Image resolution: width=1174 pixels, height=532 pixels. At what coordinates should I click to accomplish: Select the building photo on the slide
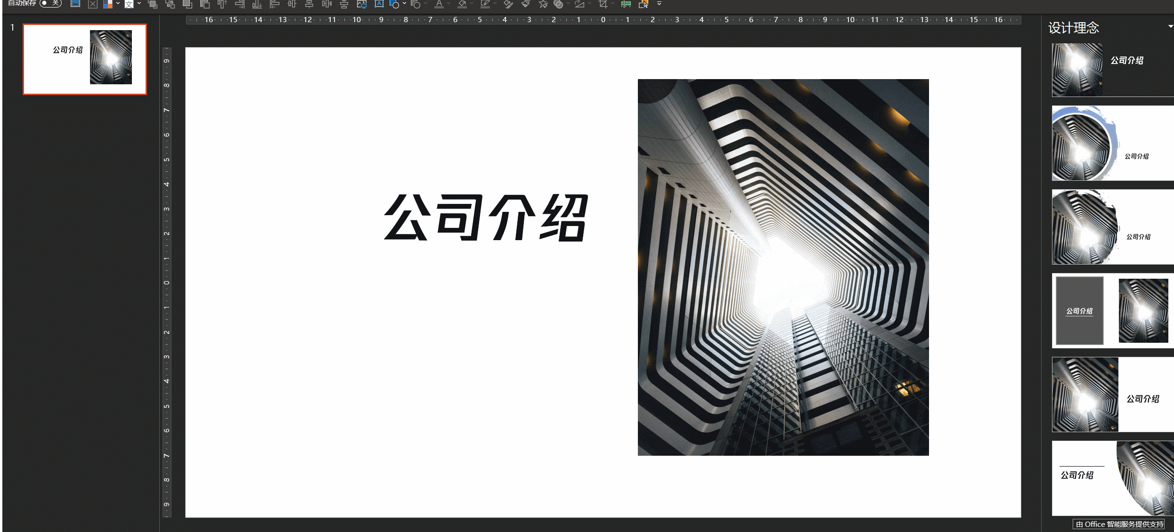click(783, 267)
